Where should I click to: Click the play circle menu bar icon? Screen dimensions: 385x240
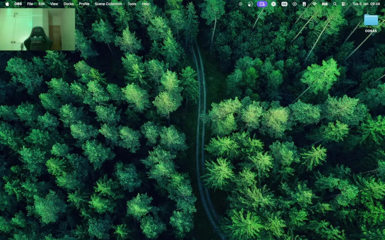click(x=295, y=4)
